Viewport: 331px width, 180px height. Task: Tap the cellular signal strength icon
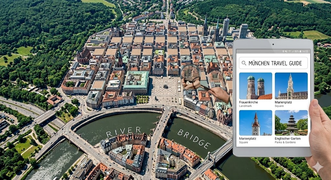[292, 52]
